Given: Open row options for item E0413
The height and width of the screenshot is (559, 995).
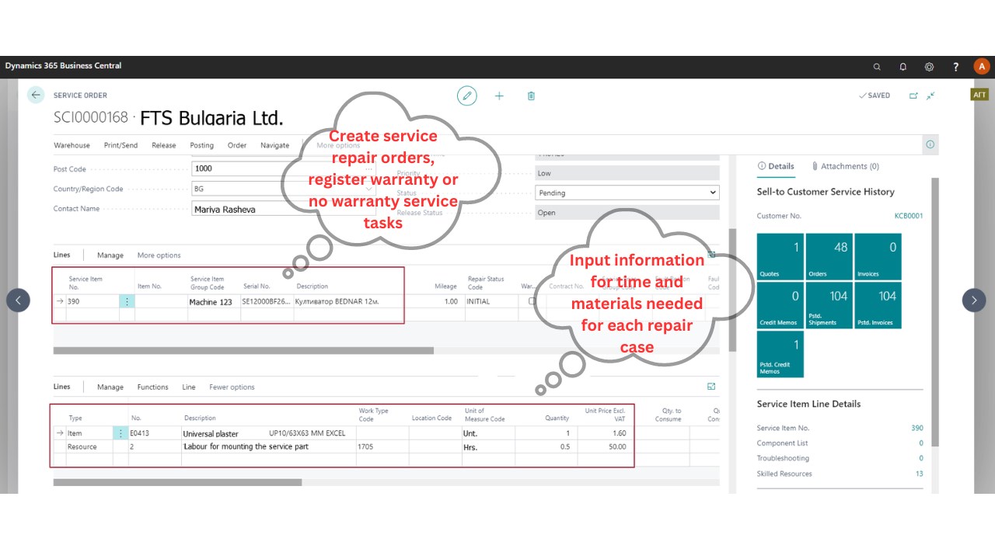Looking at the screenshot, I should tap(120, 433).
